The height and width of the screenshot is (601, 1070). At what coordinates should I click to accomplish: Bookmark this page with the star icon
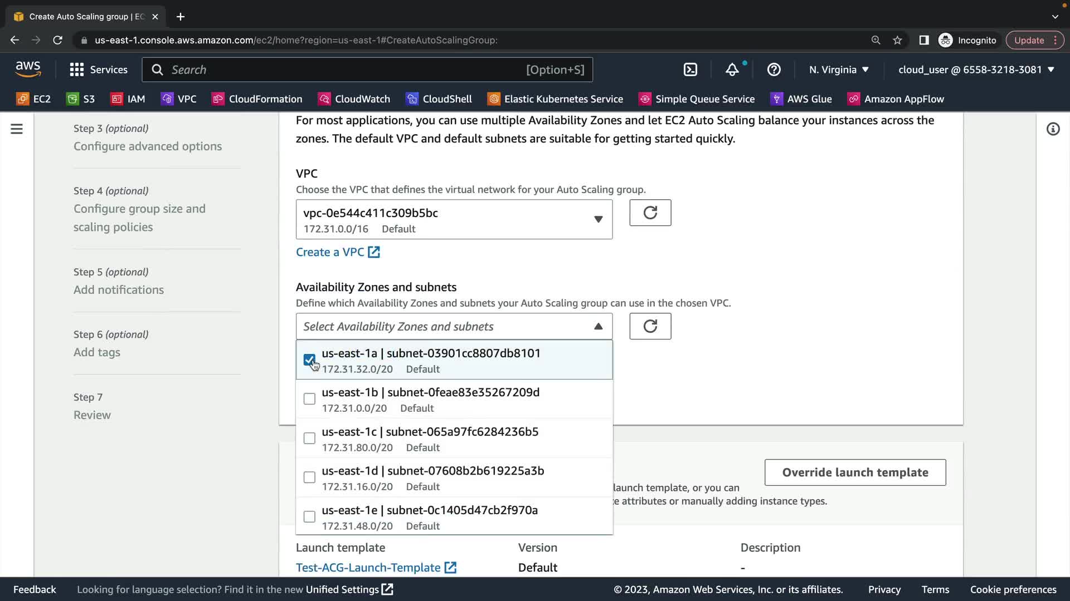click(897, 40)
